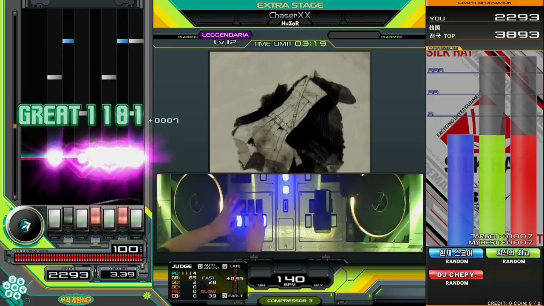
Task: Tap the third white key indicator
Action: (82, 218)
